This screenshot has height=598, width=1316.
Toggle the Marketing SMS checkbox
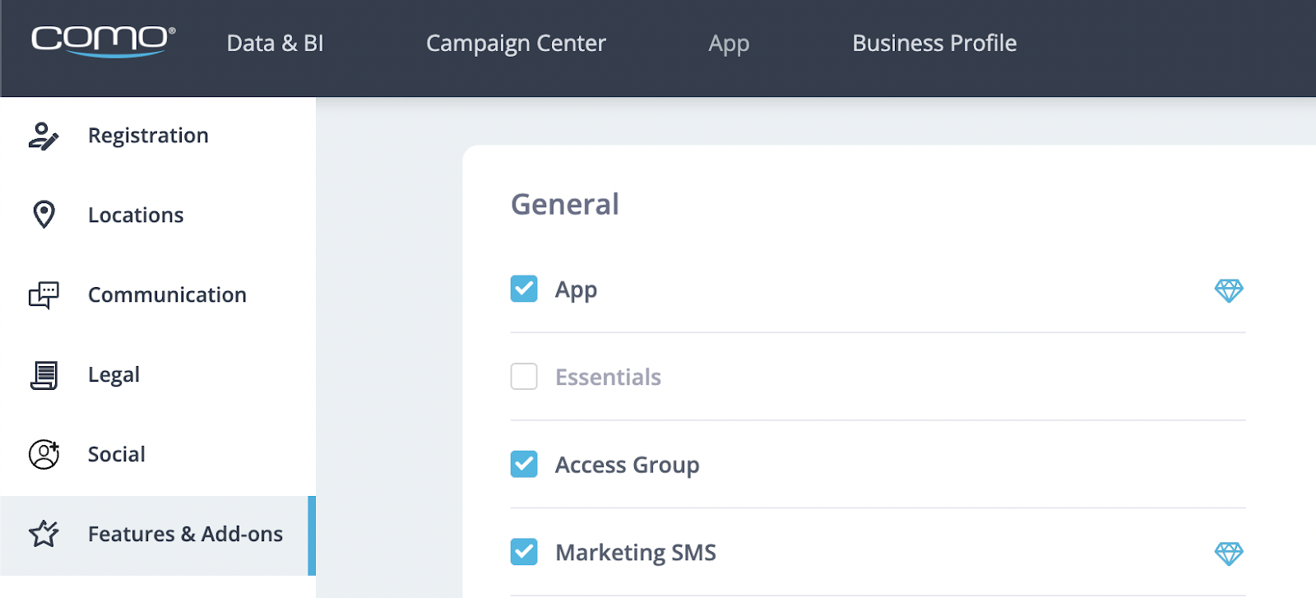coord(524,552)
